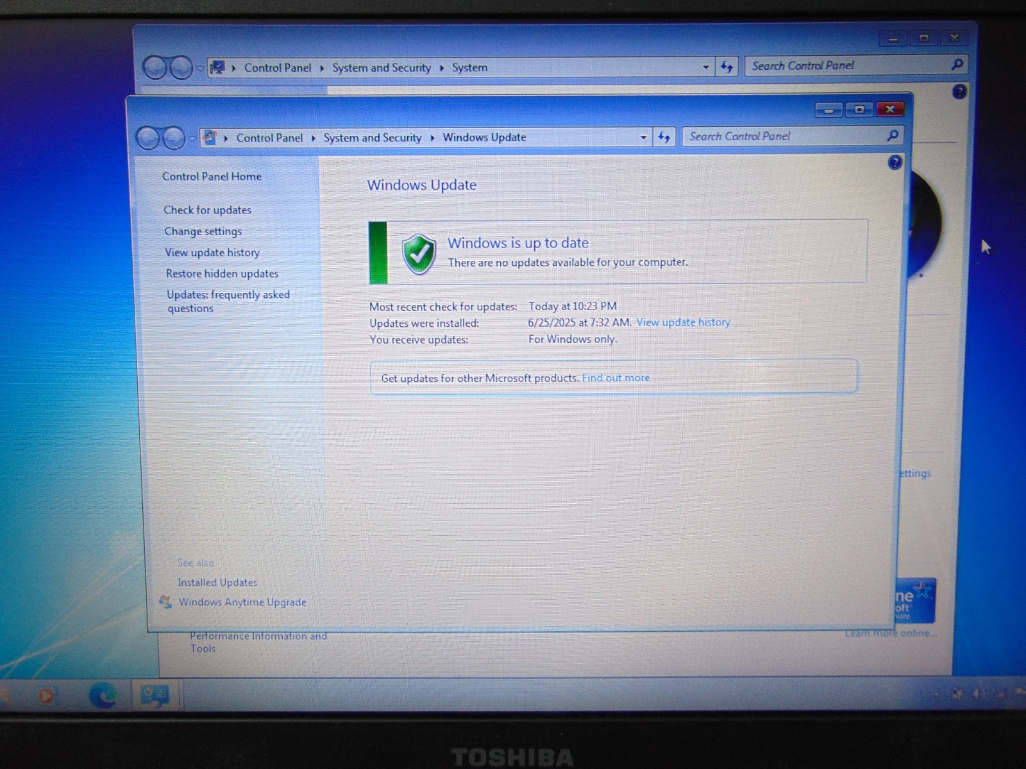This screenshot has width=1026, height=769.
Task: Click computer icon in System window address bar
Action: coord(217,67)
